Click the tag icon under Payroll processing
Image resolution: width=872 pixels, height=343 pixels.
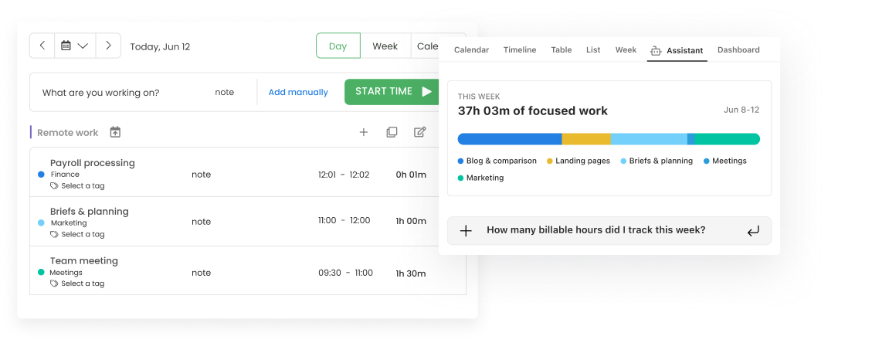coord(54,186)
